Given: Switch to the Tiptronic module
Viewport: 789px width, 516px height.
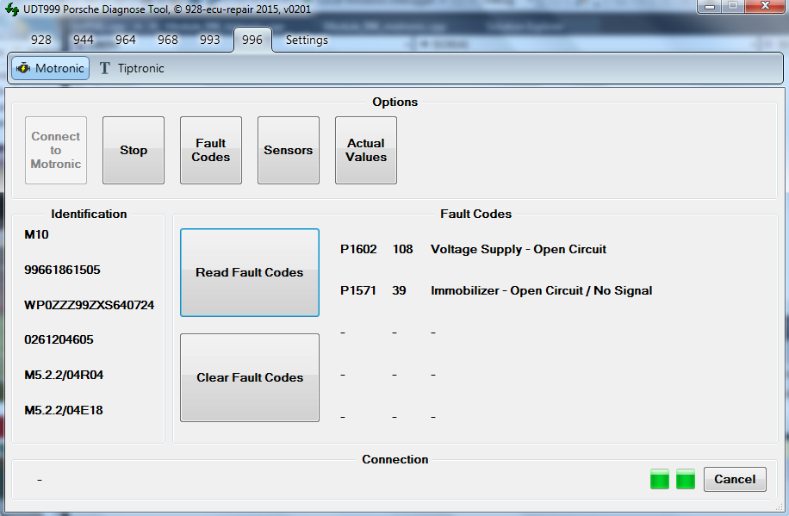Looking at the screenshot, I should coord(131,68).
